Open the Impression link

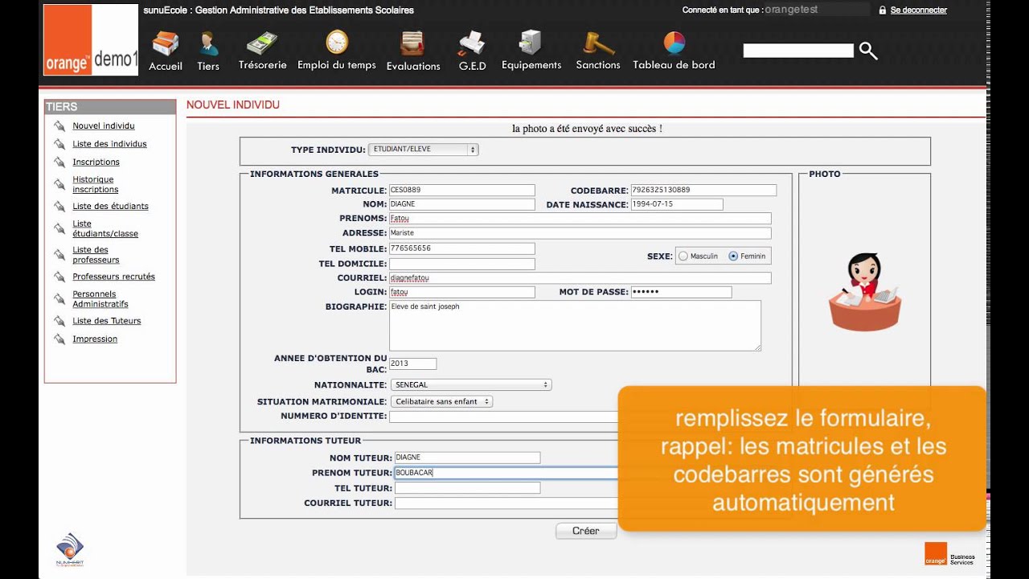(95, 339)
